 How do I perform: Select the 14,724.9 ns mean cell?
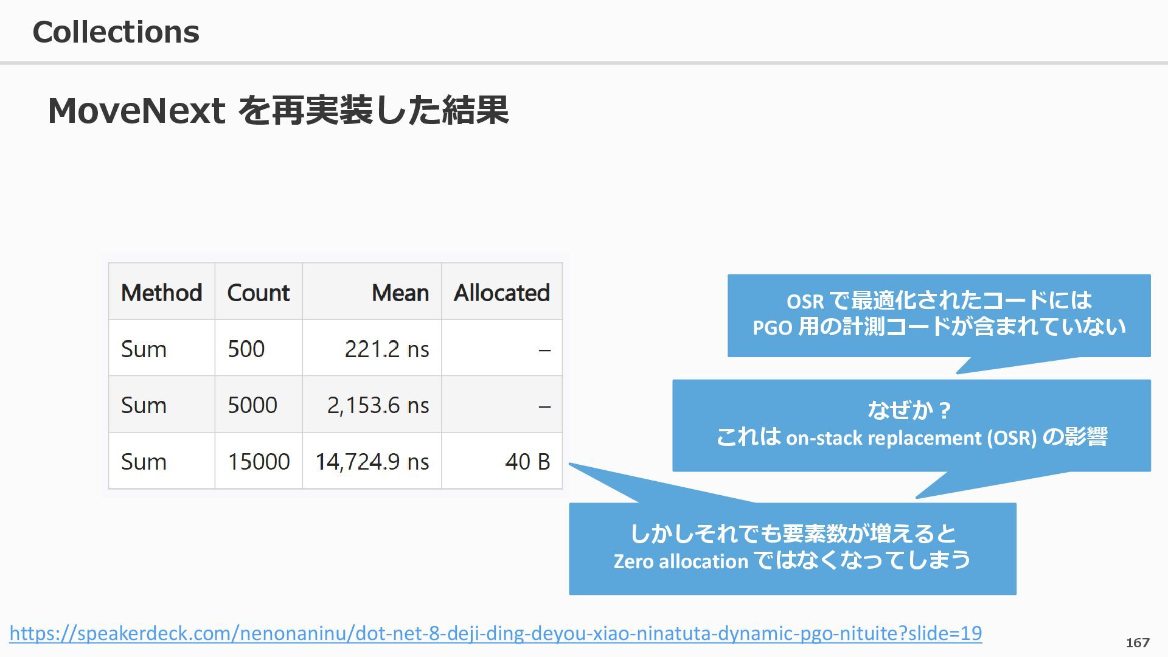[372, 462]
